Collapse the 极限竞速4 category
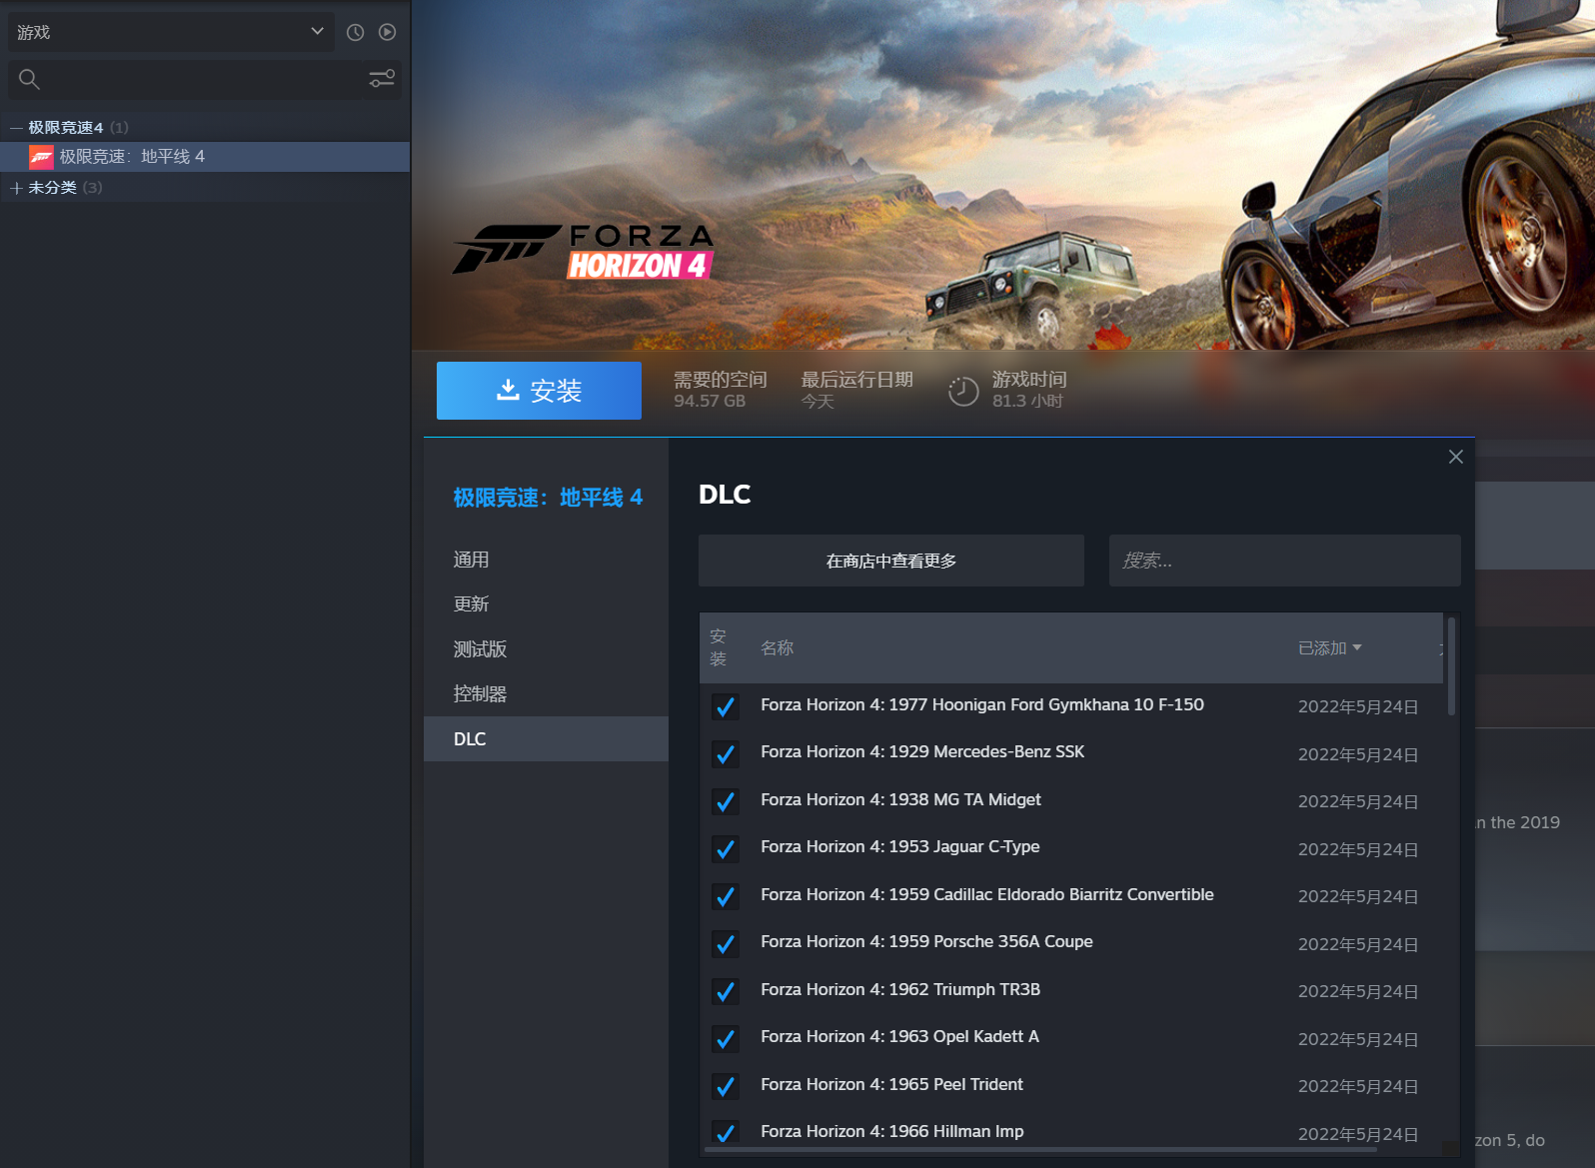The width and height of the screenshot is (1595, 1168). 16,128
